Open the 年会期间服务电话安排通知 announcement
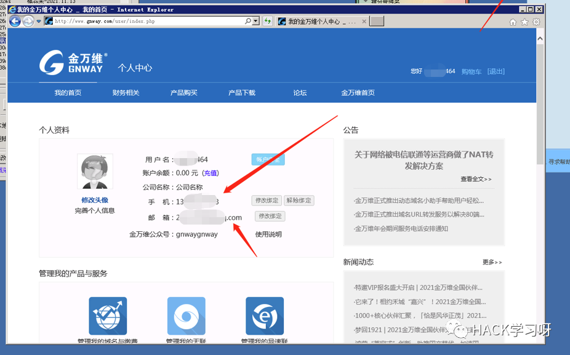The width and height of the screenshot is (570, 355). pos(401,228)
